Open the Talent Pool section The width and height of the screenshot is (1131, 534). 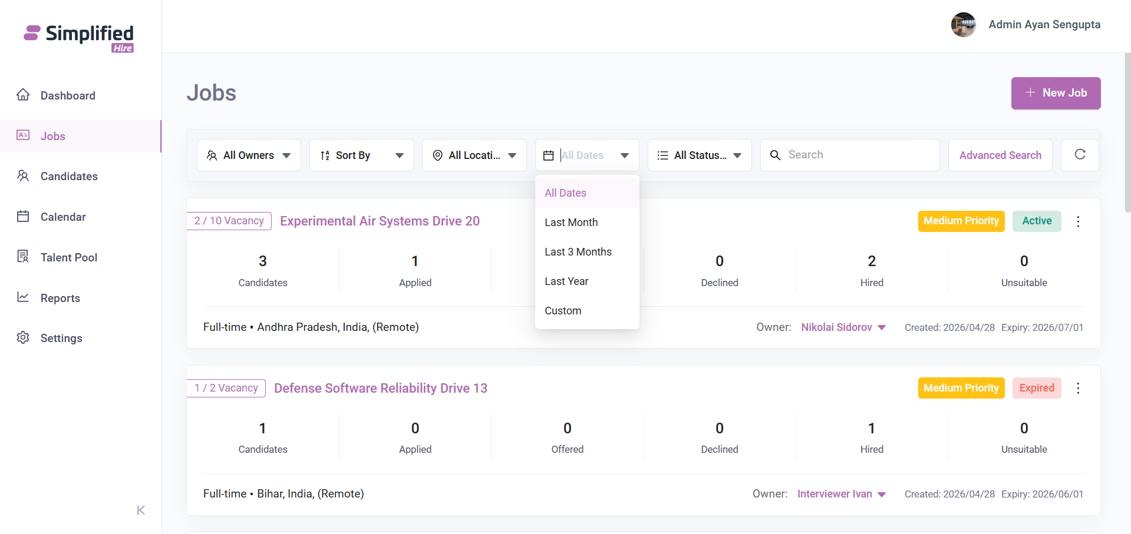click(69, 257)
